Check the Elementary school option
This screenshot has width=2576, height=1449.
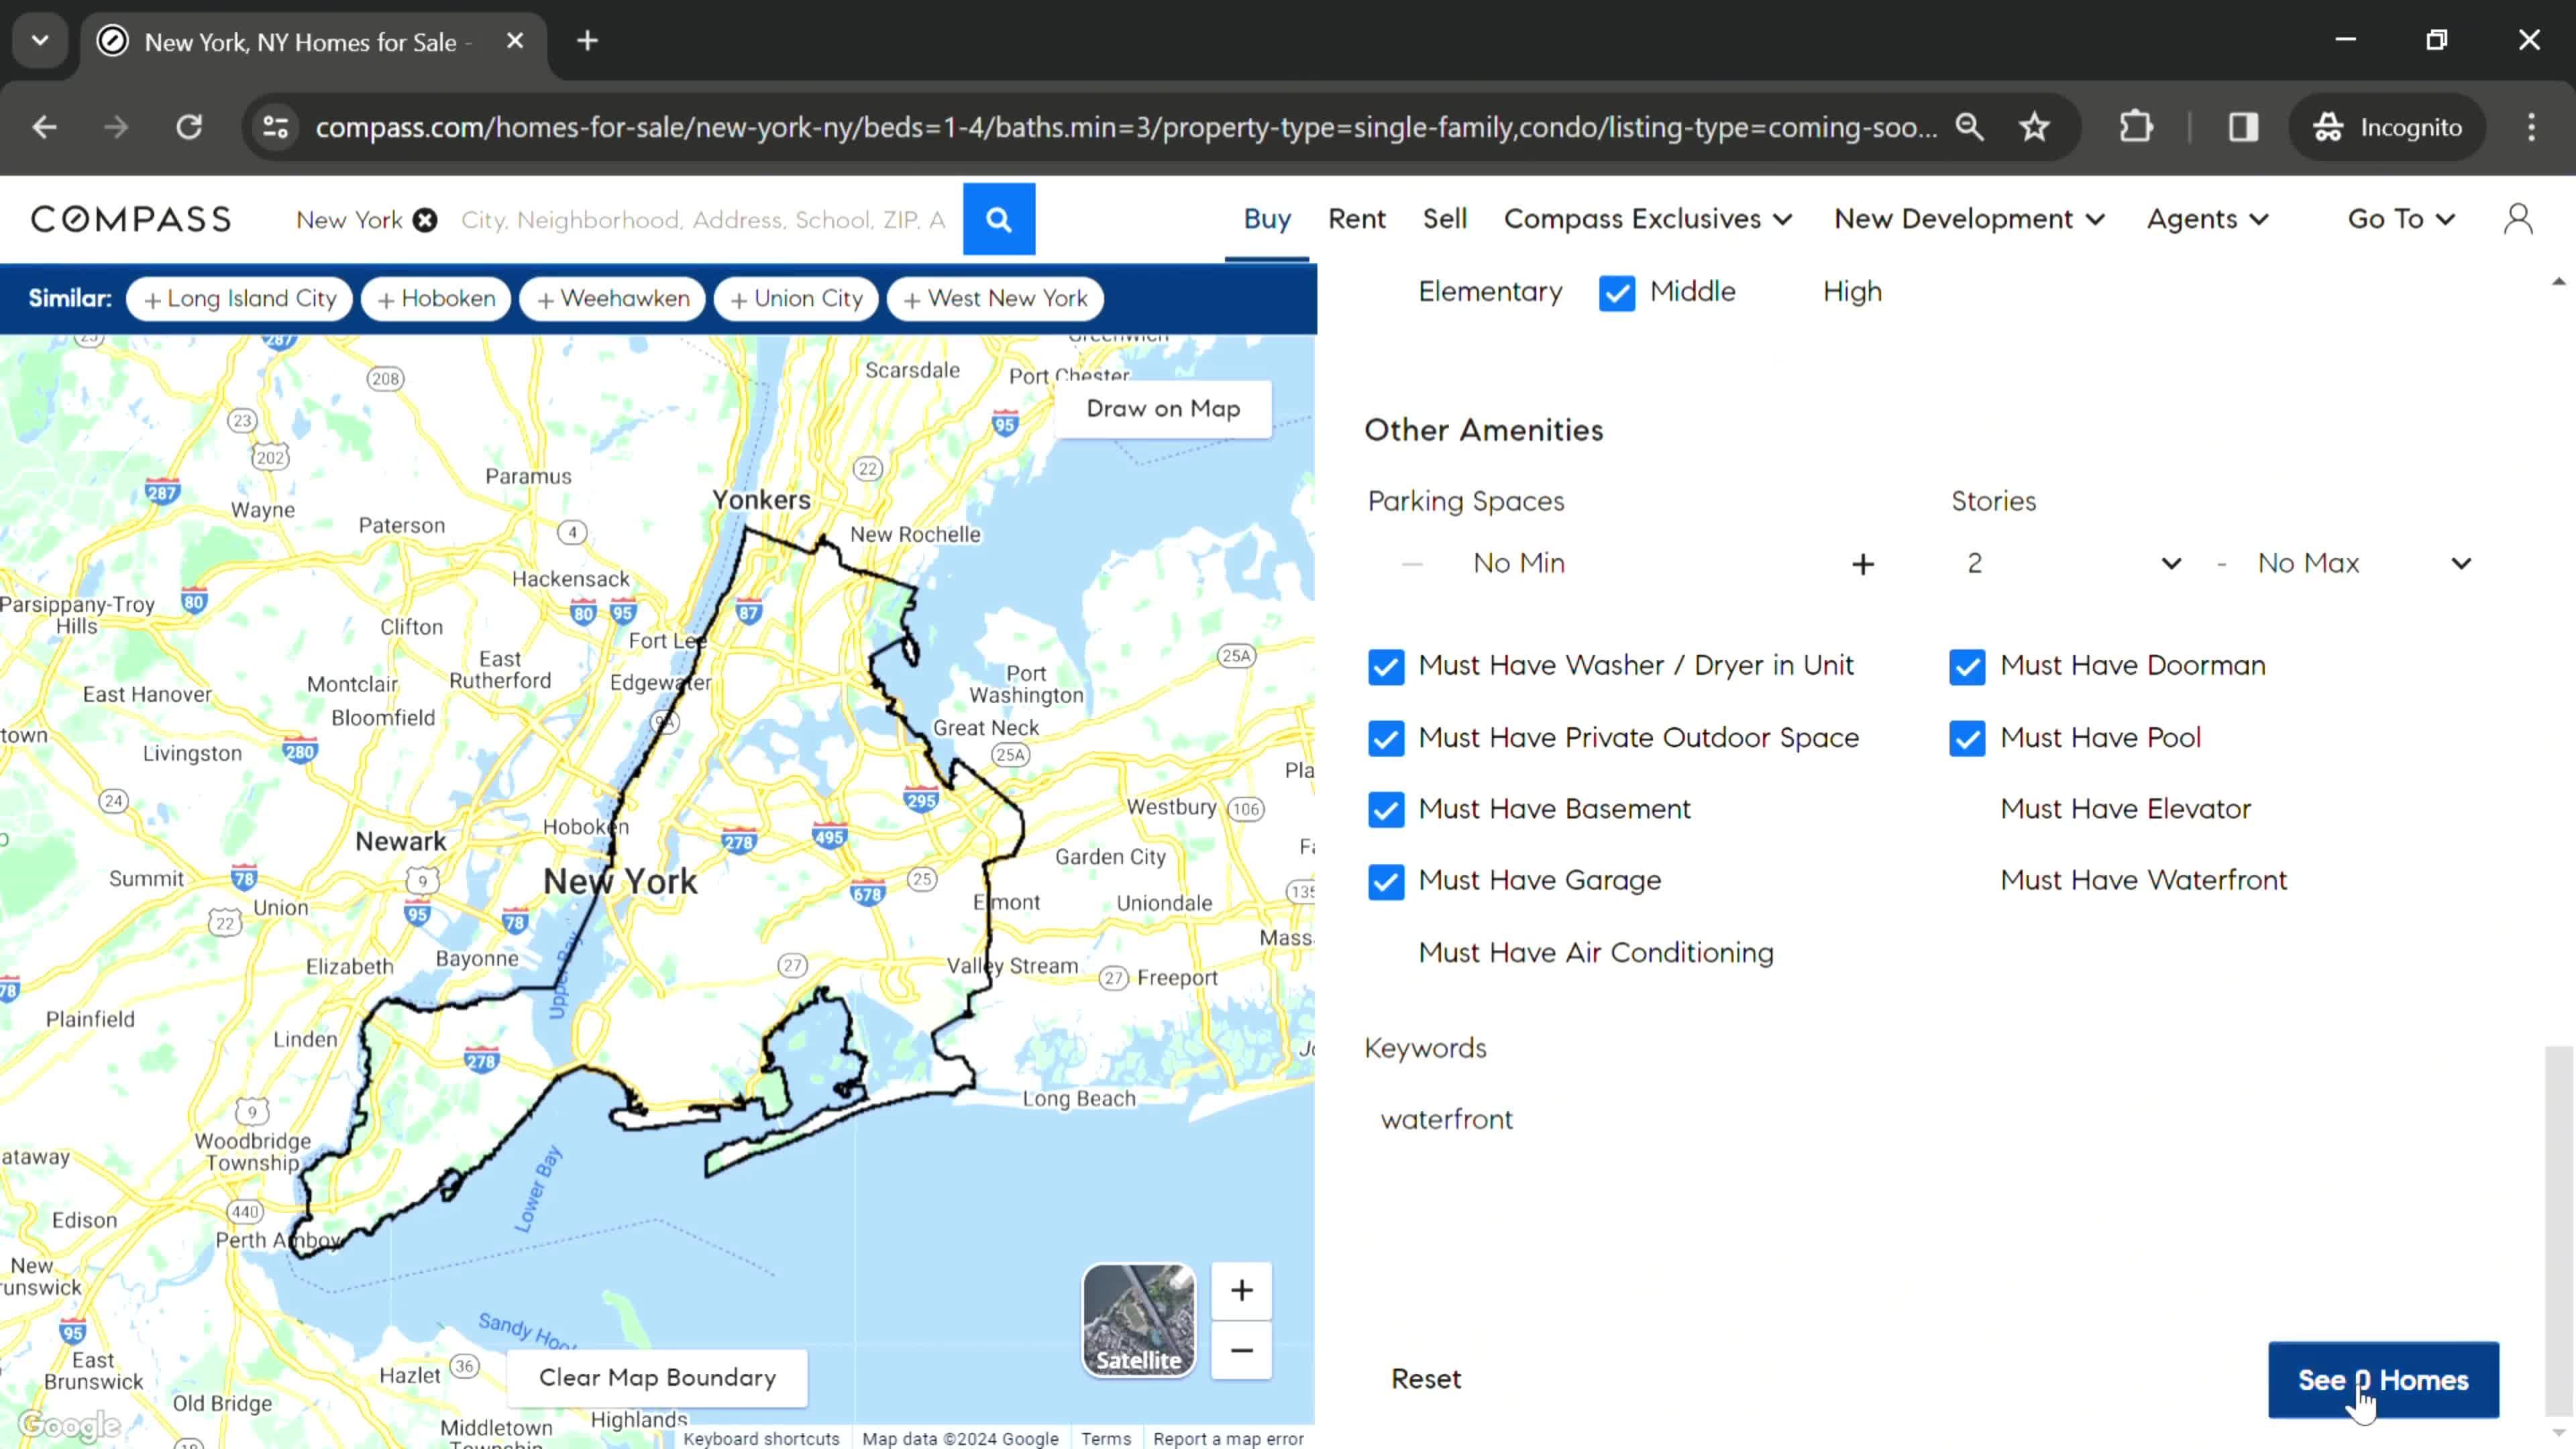click(x=1489, y=292)
